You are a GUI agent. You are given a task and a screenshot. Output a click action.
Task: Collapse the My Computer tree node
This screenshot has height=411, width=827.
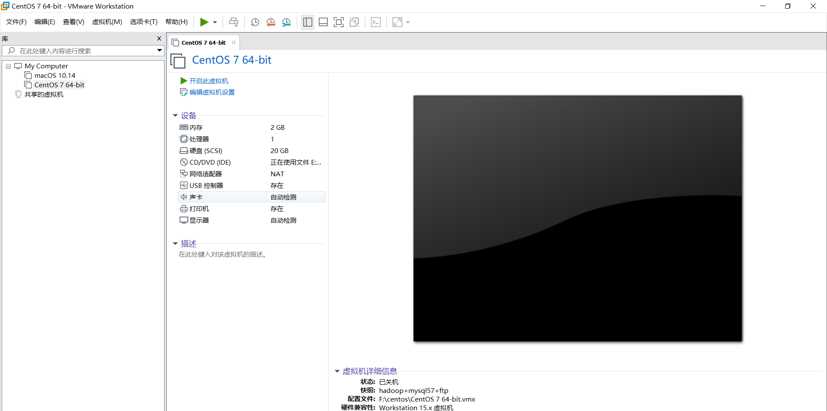8,66
